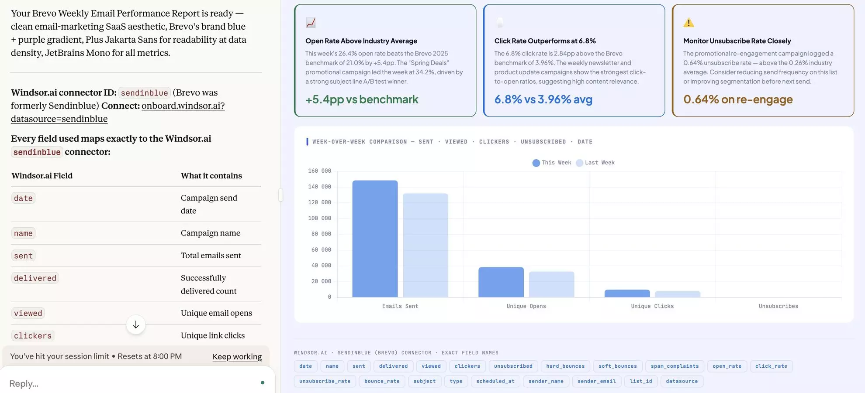
Task: Click the Last Week legend color dot
Action: click(579, 162)
